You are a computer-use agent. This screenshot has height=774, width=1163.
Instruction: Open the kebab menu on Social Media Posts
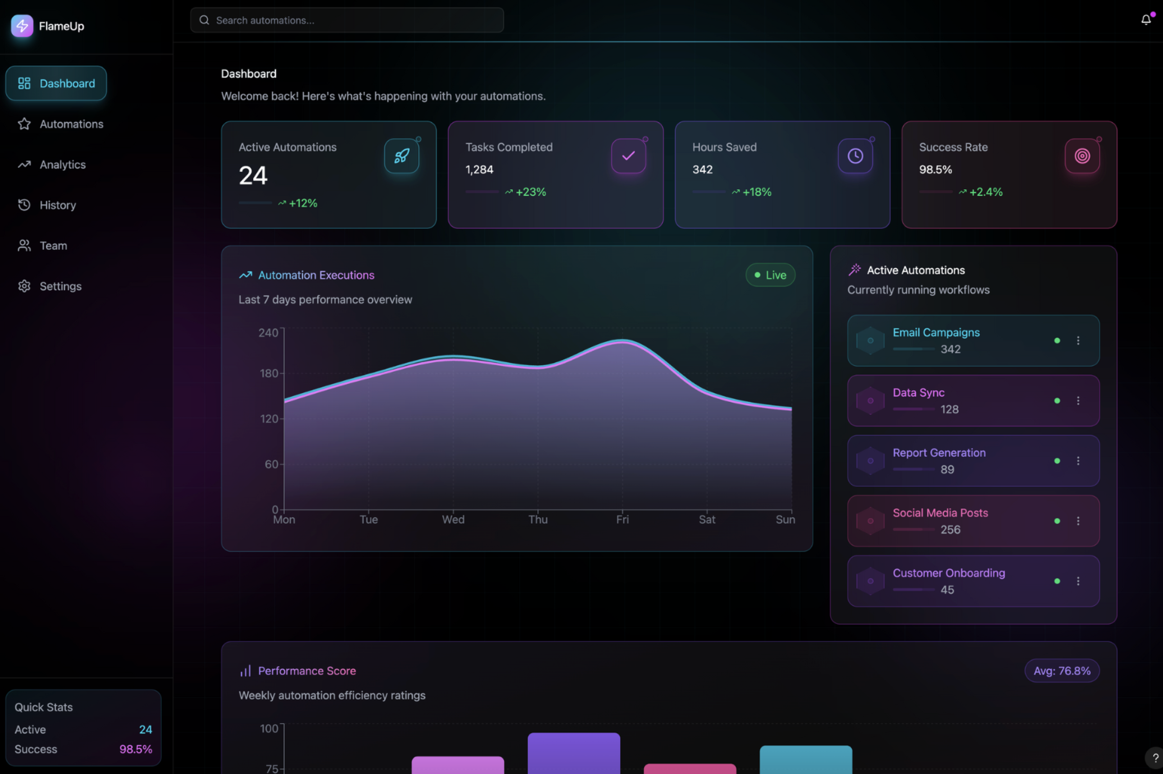pyautogui.click(x=1078, y=521)
